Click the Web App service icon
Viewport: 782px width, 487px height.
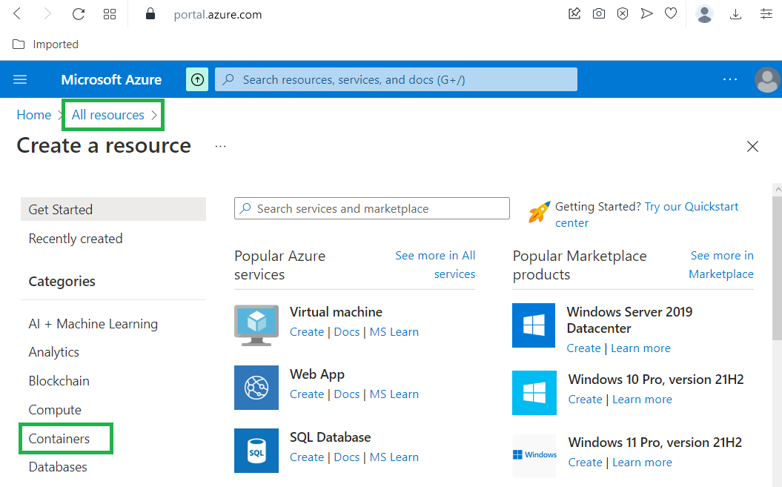coord(256,387)
